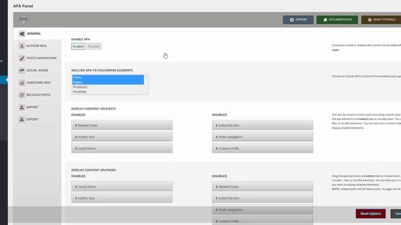Viewport: 401px width, 225px height.
Task: Click Subscribe Box item under Pages disabled
Action: point(263,198)
